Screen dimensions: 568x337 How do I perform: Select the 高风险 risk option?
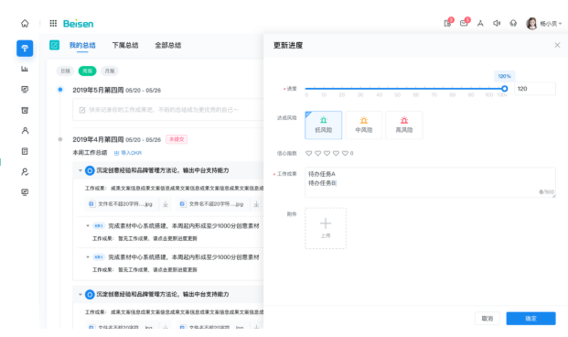pos(404,125)
